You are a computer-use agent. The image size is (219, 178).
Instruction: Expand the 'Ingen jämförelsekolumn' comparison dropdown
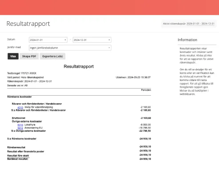(70, 48)
